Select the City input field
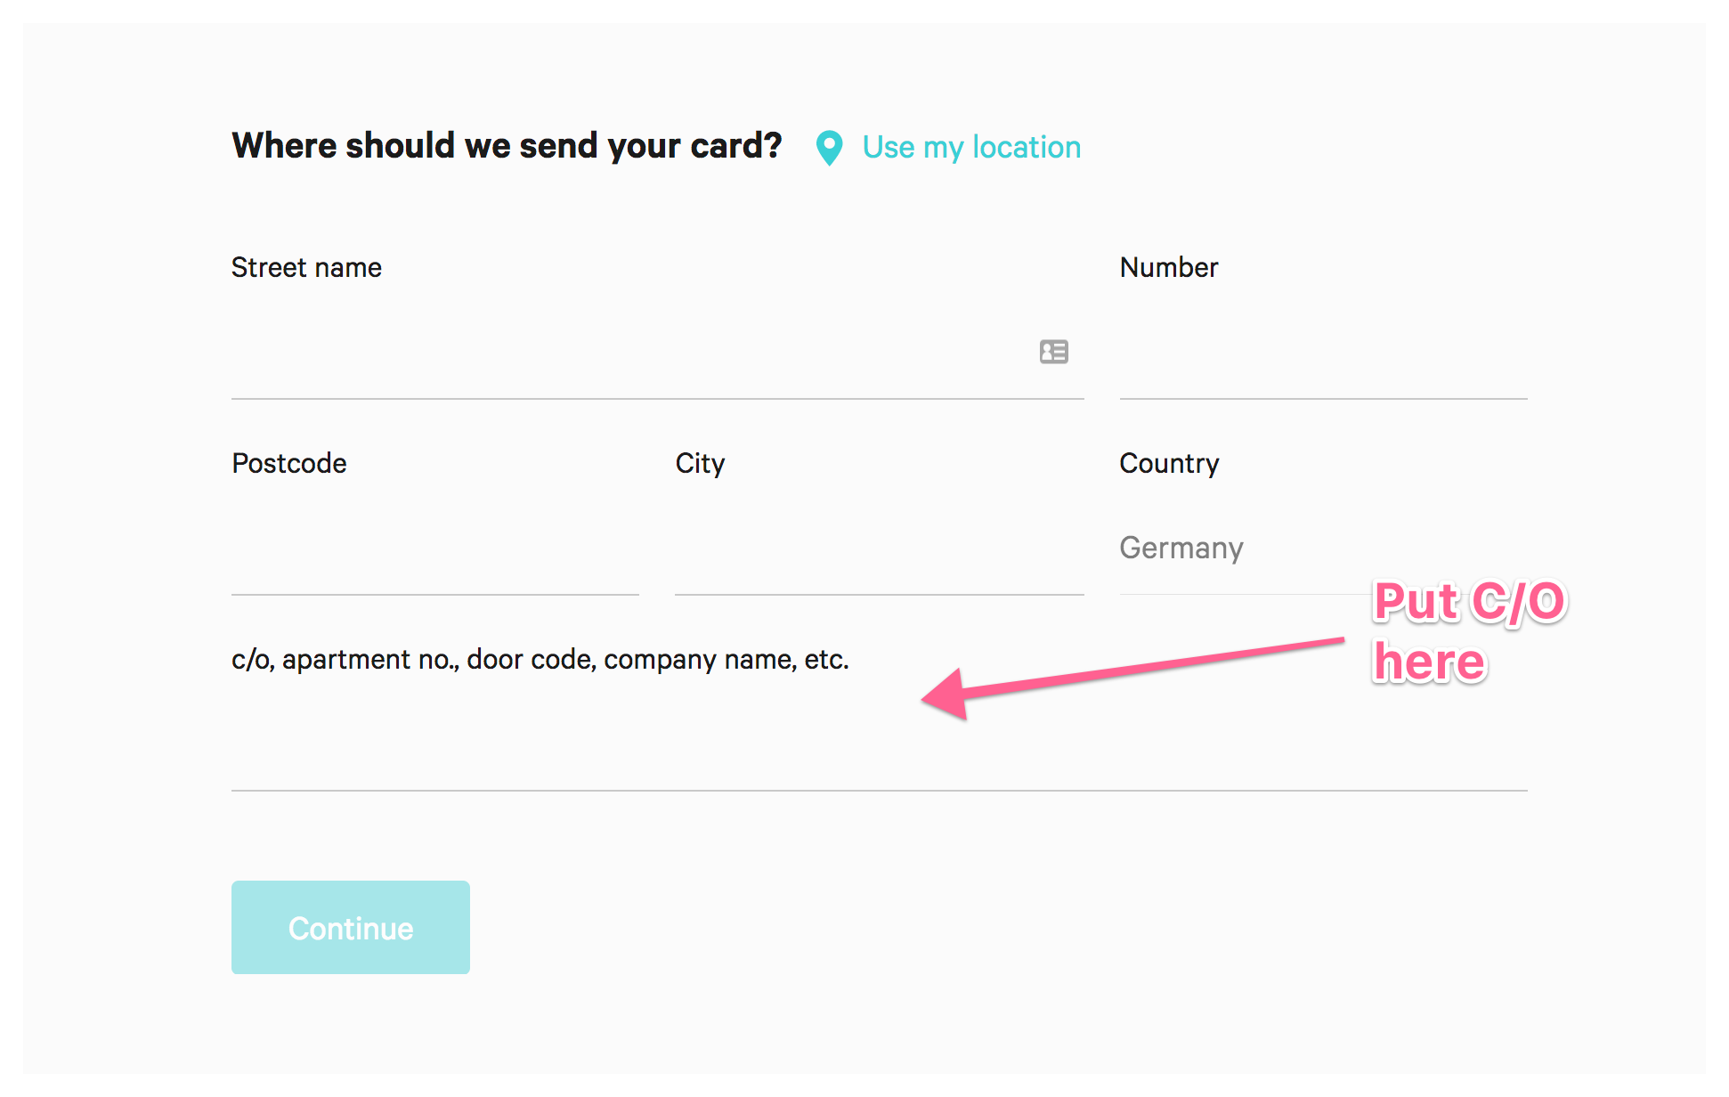Image resolution: width=1729 pixels, height=1097 pixels. tap(880, 548)
